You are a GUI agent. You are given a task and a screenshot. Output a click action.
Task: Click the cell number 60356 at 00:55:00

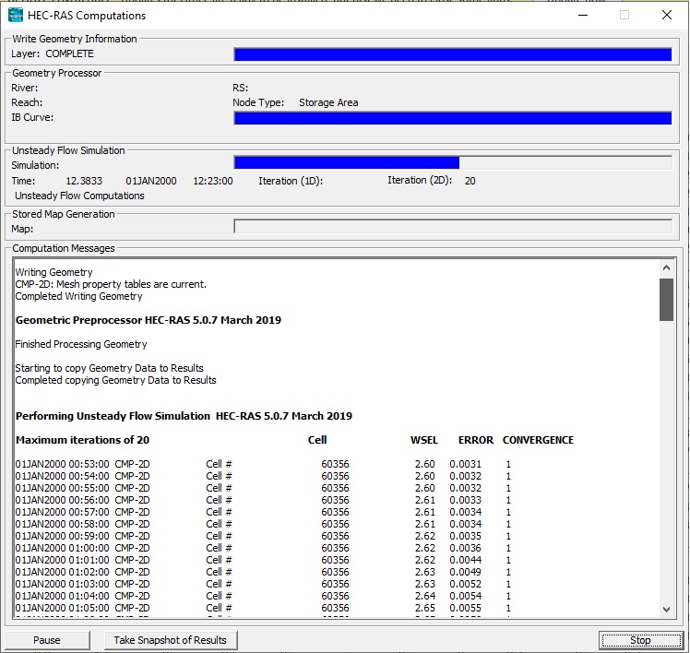coord(335,488)
